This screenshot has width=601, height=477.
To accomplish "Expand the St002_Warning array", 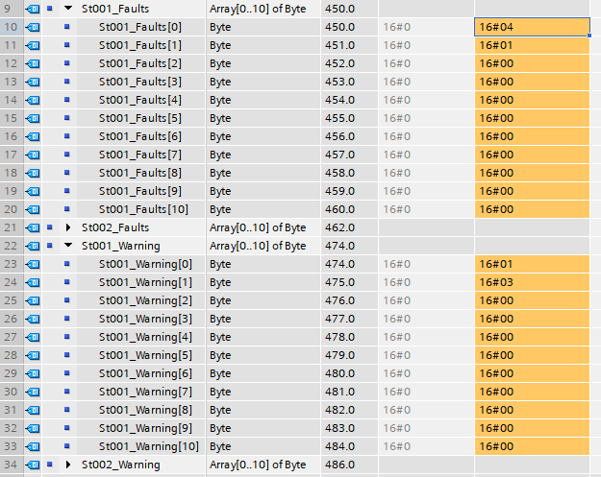I will [x=68, y=465].
